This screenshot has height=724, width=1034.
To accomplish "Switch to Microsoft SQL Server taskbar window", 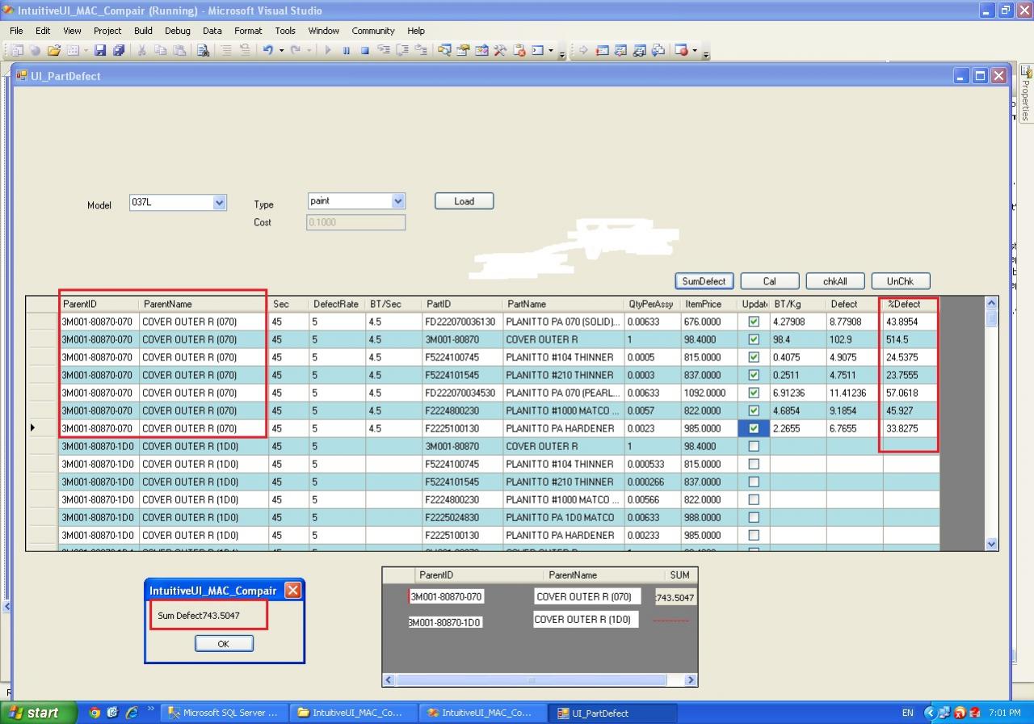I will (x=223, y=713).
